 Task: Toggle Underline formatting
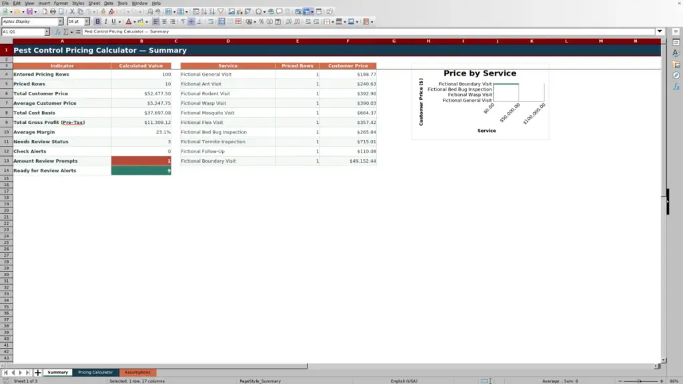pyautogui.click(x=113, y=21)
